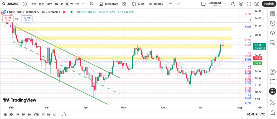The width and height of the screenshot is (277, 119).
Task: Open the target radar sidebar icon
Action: click(273, 72)
